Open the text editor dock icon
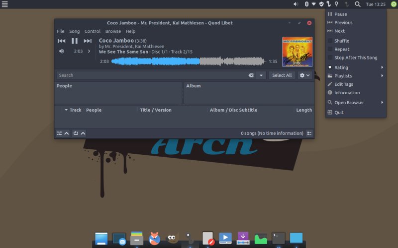The height and width of the screenshot is (248, 398). (x=208, y=239)
